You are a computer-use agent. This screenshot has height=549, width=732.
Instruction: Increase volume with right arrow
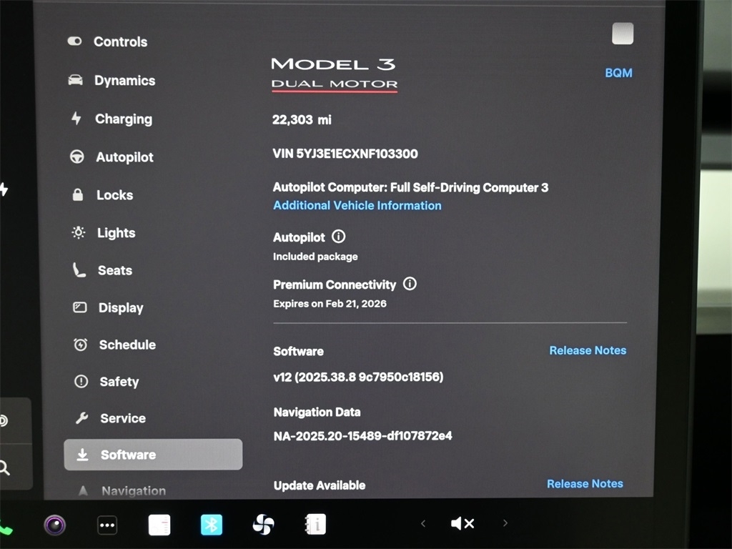[x=505, y=523]
